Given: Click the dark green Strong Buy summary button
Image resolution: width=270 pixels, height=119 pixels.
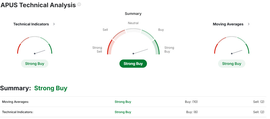Looking at the screenshot, I should pos(133,64).
